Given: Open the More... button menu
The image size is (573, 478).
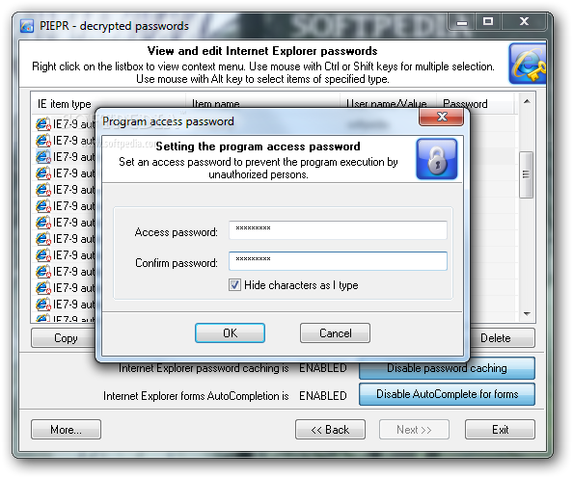Looking at the screenshot, I should point(67,430).
